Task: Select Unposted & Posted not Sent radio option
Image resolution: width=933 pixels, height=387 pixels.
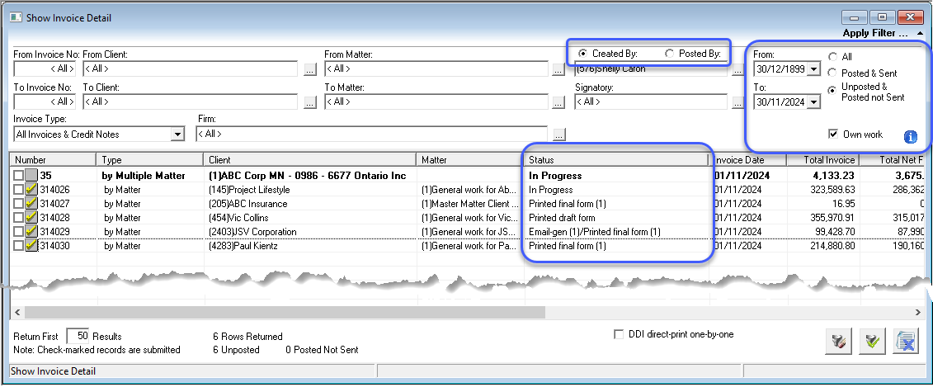Action: tap(833, 89)
